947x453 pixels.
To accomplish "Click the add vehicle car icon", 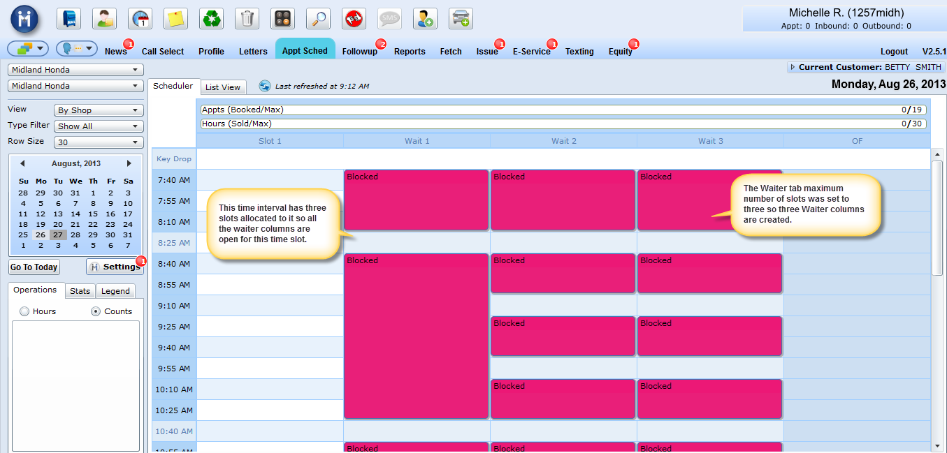I will coord(461,19).
